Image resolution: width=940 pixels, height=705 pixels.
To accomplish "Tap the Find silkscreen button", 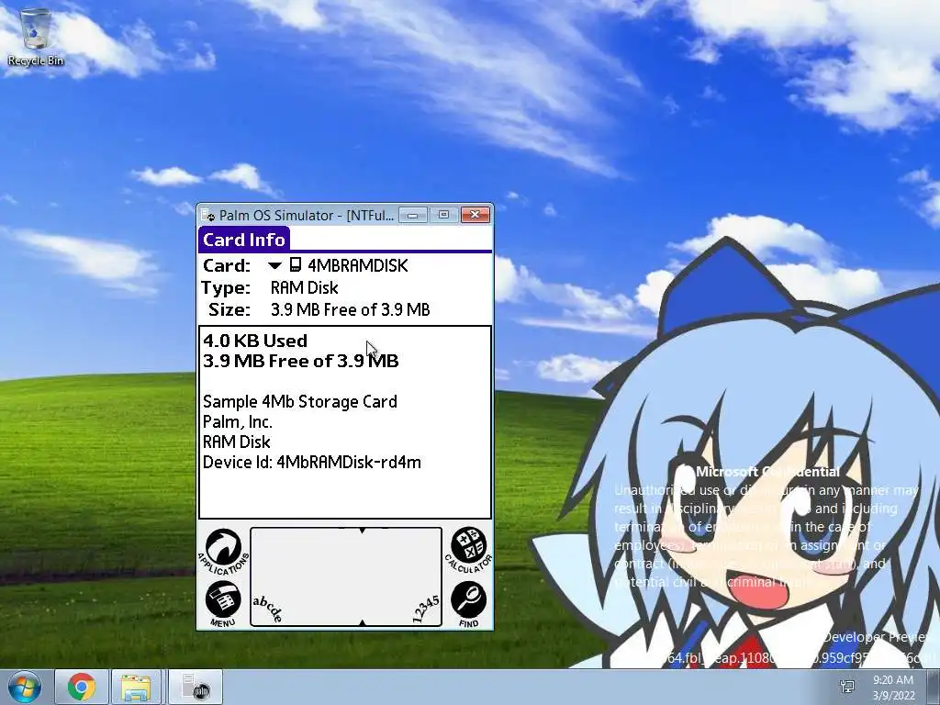I will coord(468,604).
